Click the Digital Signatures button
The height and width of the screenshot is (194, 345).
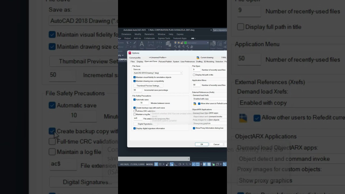(x=145, y=124)
